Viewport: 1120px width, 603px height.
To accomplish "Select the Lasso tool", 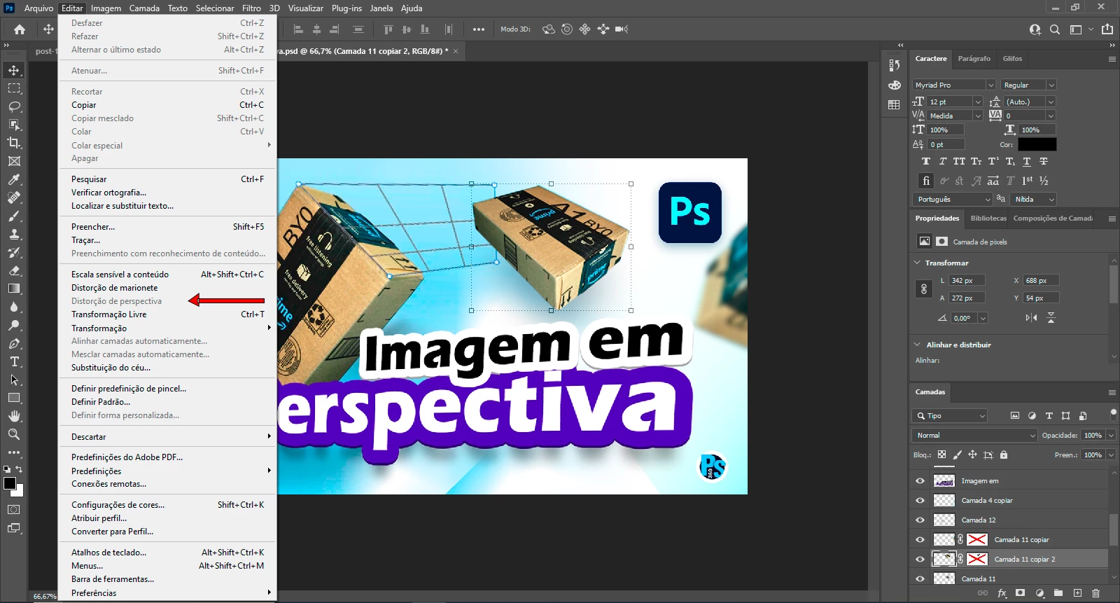I will (14, 106).
